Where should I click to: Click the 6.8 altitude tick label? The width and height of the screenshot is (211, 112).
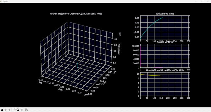[115, 51]
